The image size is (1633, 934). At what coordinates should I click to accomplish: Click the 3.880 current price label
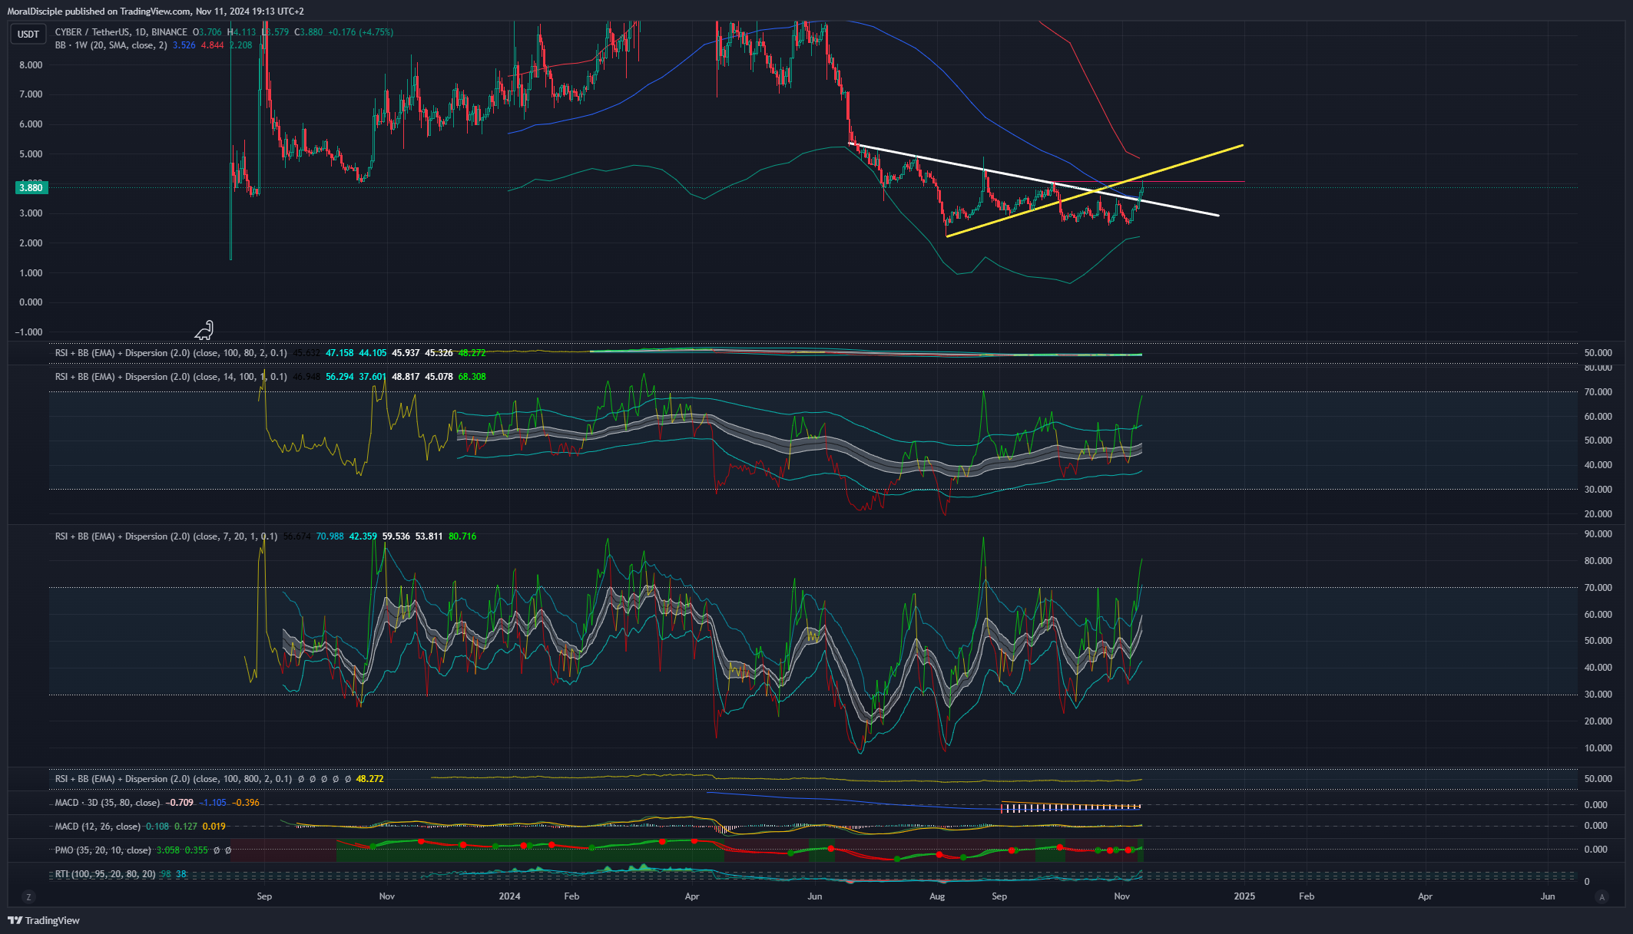pos(31,187)
